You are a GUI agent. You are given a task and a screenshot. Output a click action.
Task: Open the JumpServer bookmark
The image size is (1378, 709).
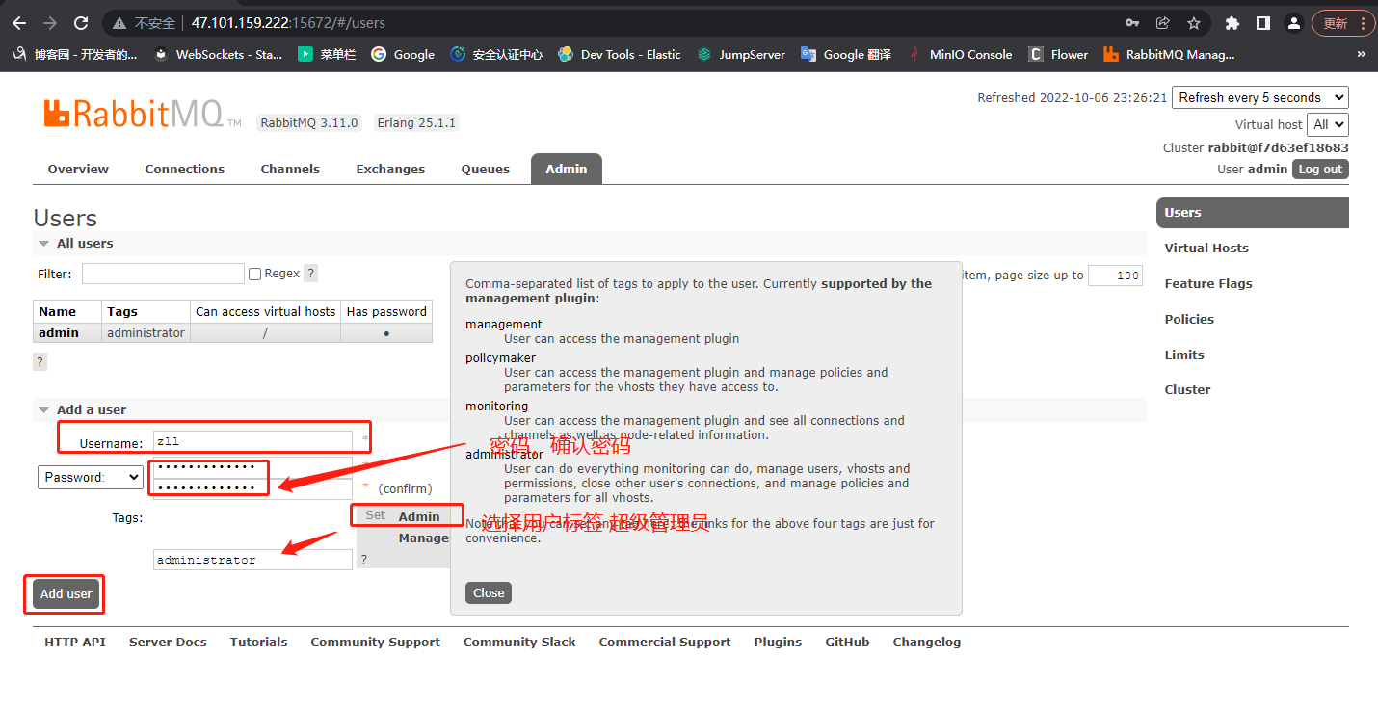(x=741, y=55)
